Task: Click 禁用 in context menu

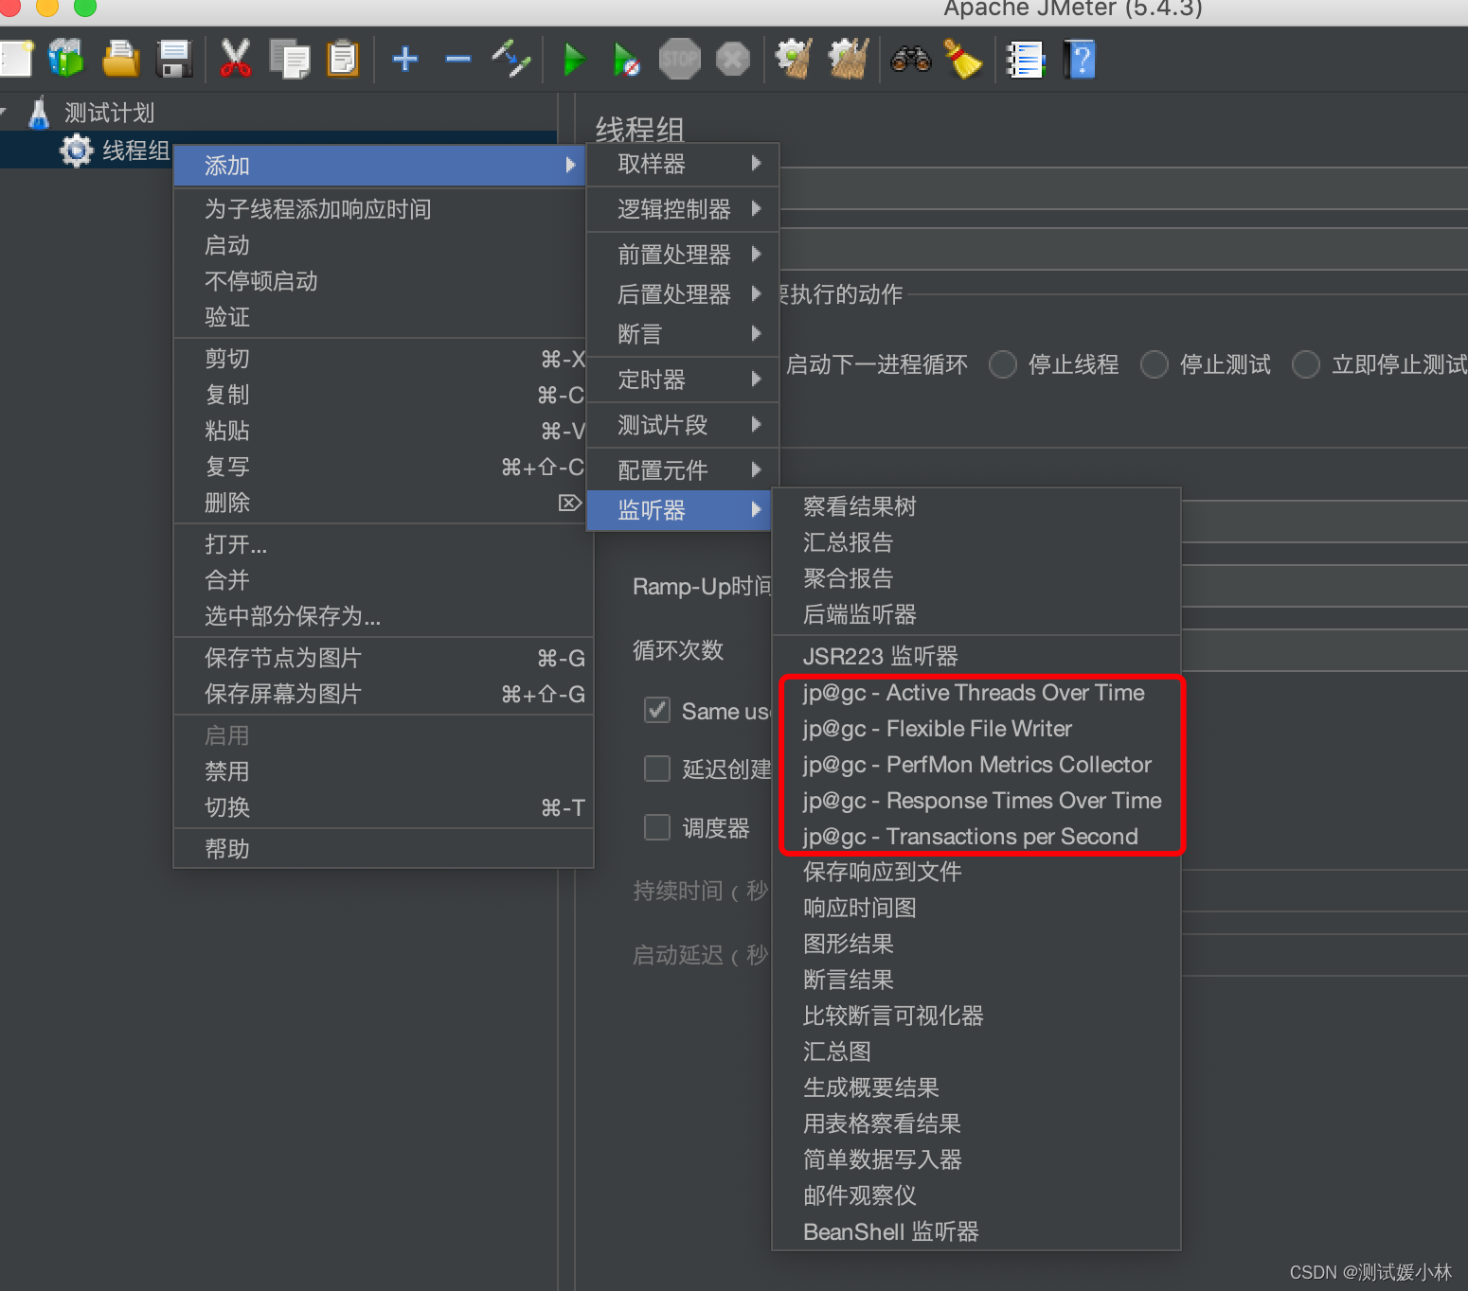Action: [x=383, y=771]
